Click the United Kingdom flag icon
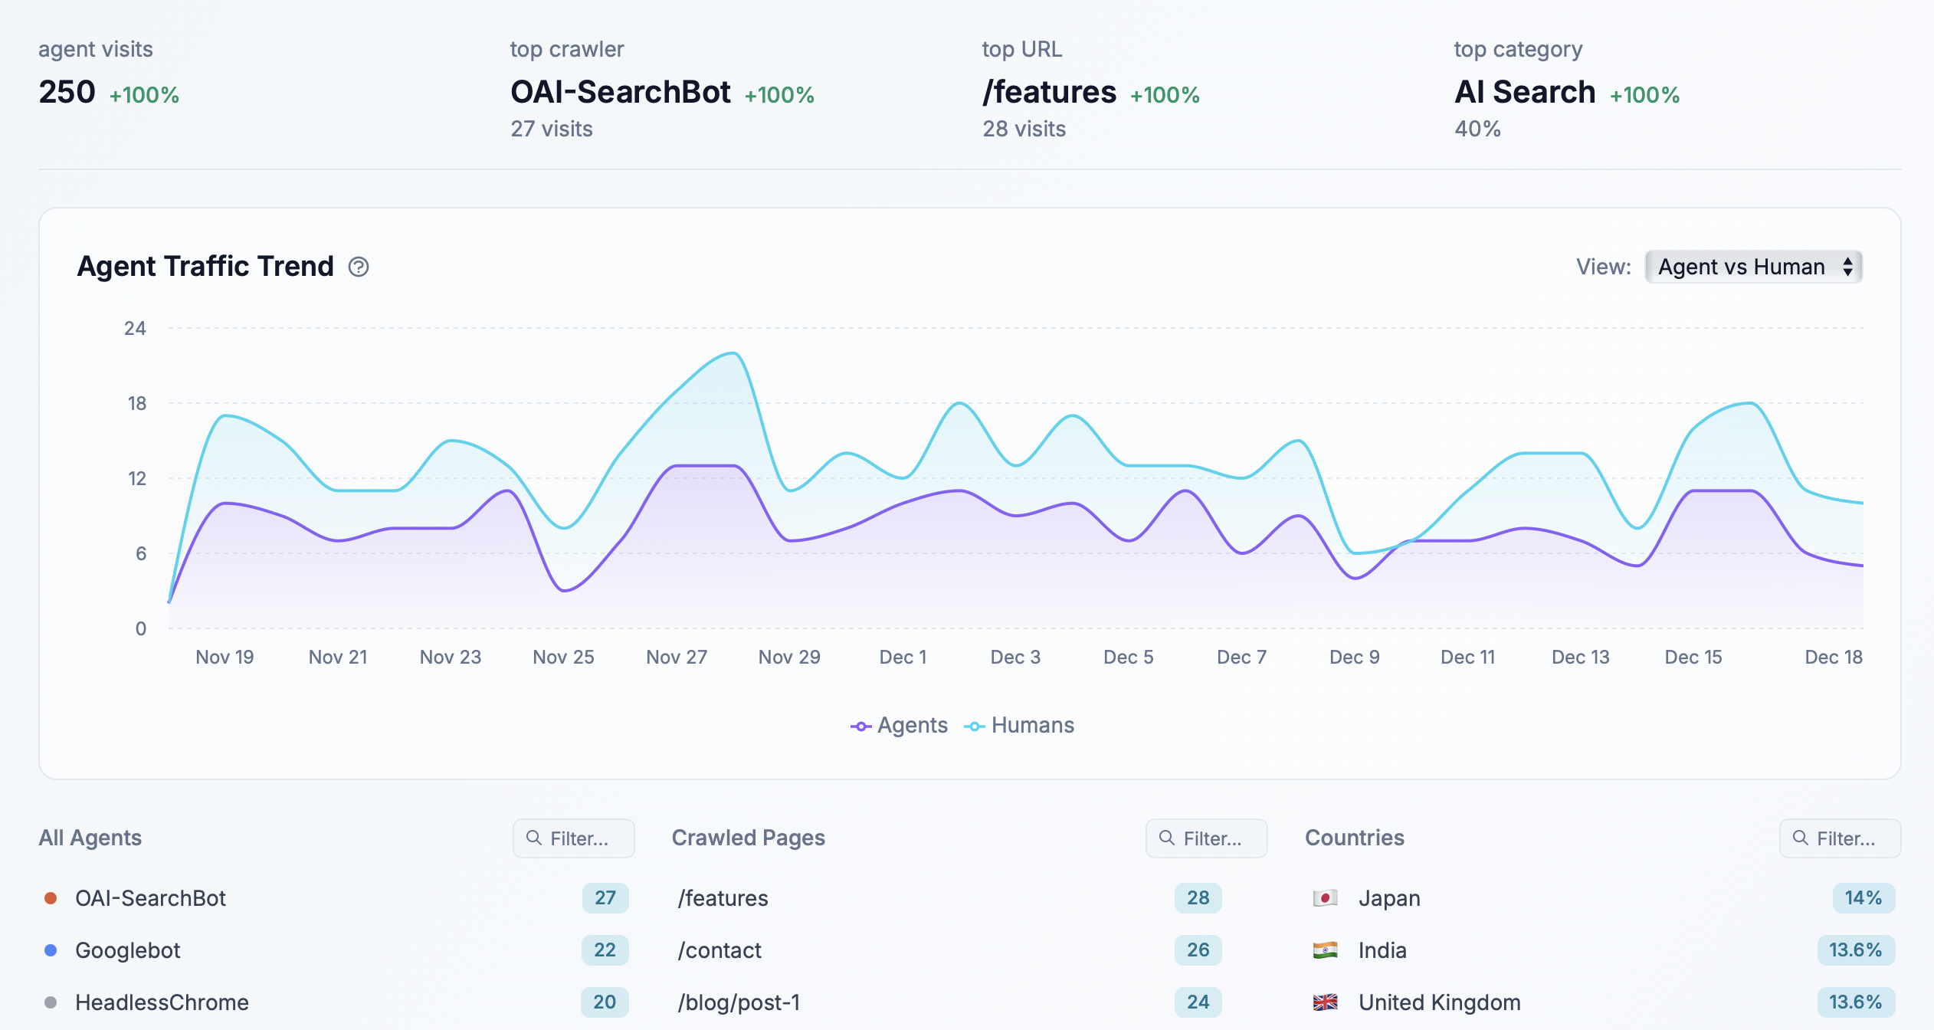Screen dimensions: 1934x1030 point(1325,1002)
